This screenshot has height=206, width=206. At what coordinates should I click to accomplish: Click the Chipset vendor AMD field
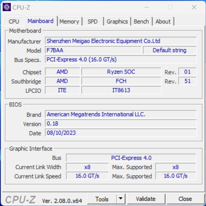point(62,72)
